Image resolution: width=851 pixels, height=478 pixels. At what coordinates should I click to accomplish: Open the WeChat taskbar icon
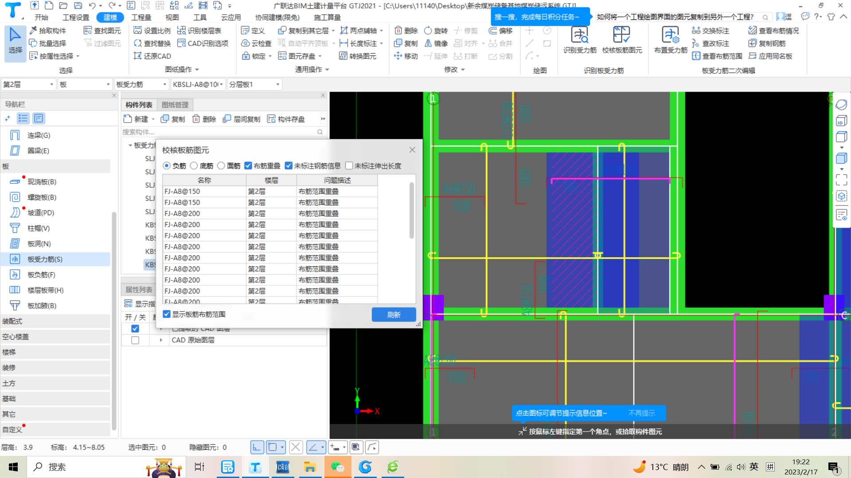337,467
